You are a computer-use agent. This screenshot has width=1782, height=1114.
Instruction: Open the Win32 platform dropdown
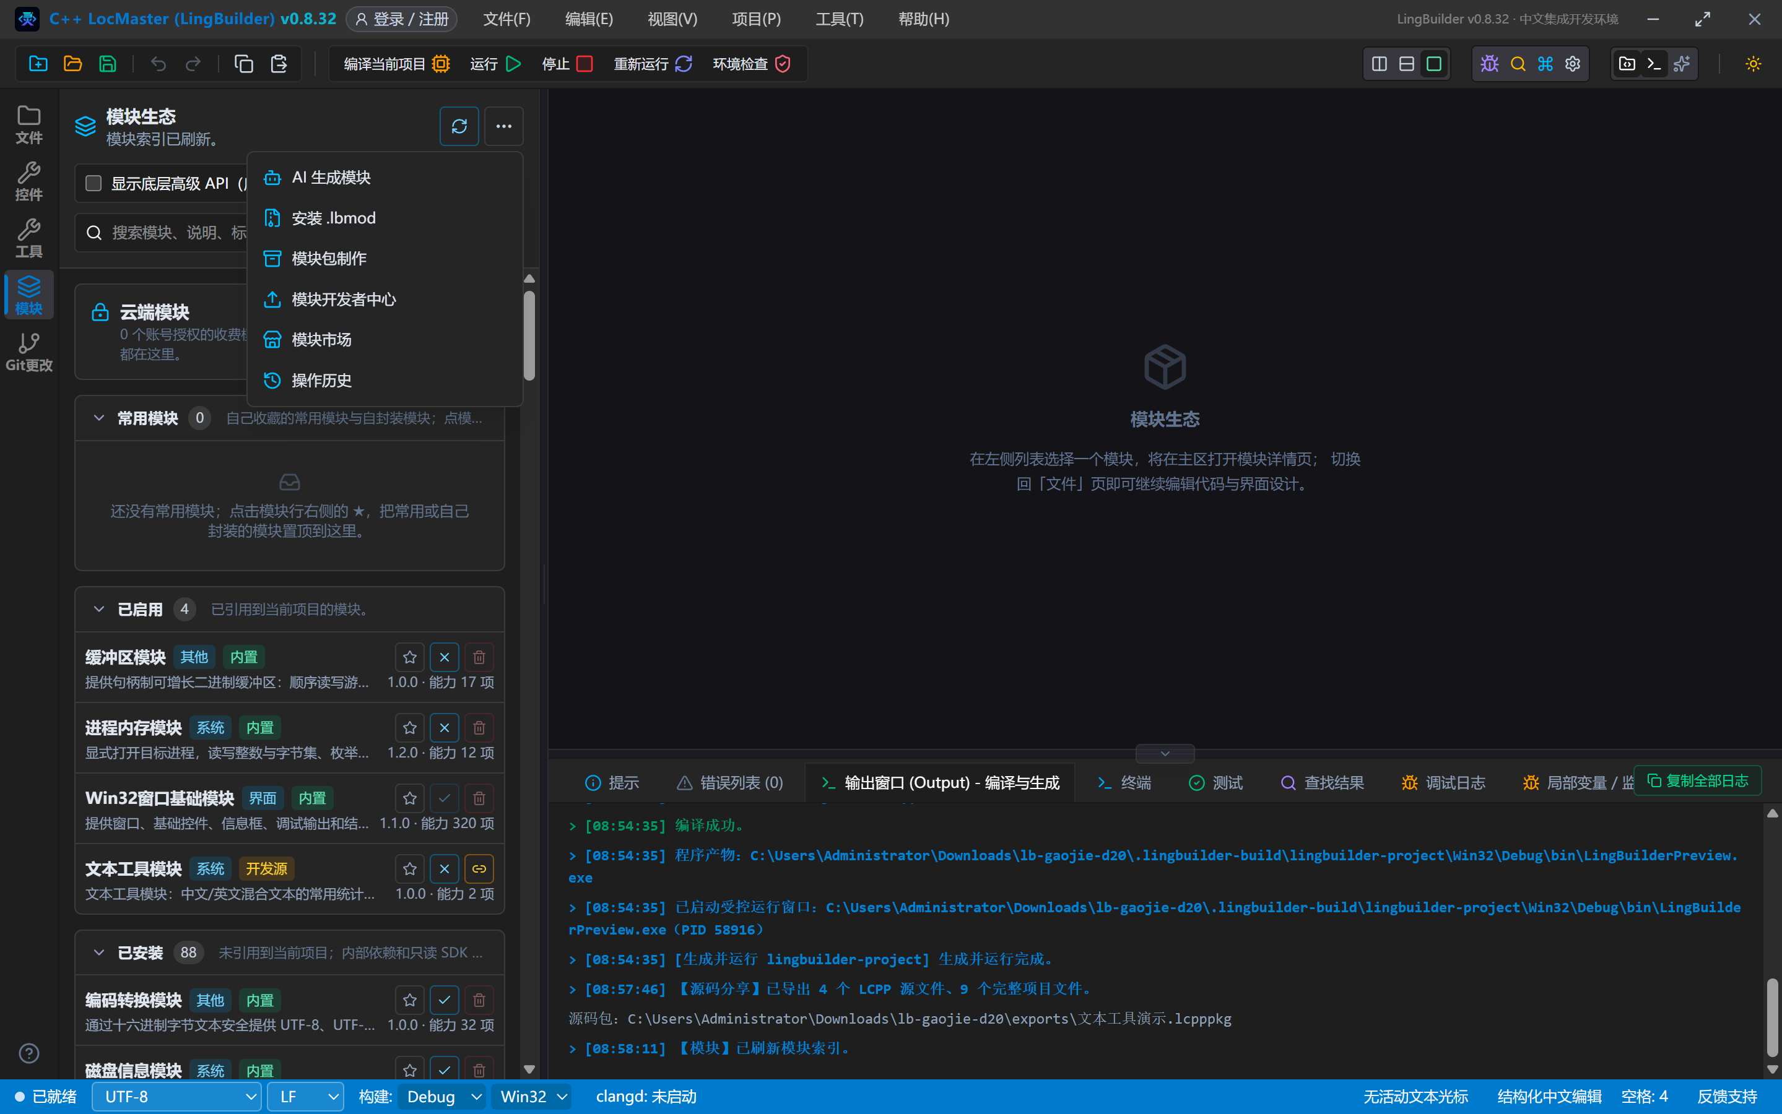[x=531, y=1097]
